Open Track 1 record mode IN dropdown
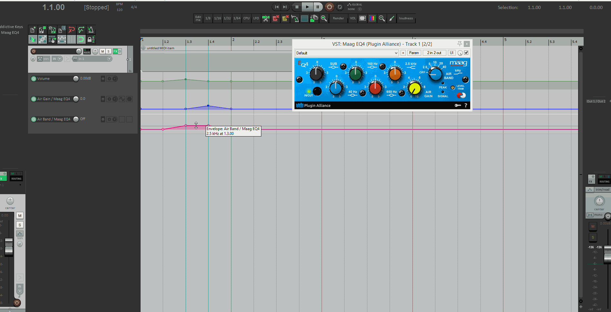Image resolution: width=611 pixels, height=312 pixels. click(60, 59)
